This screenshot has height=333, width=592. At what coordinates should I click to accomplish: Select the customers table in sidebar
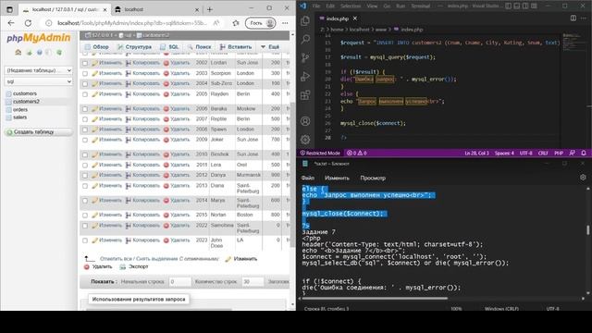click(25, 93)
